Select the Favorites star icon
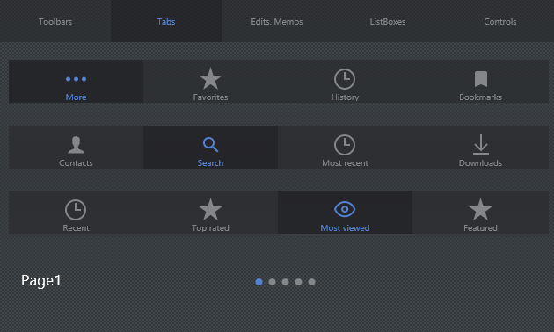Viewport: 554px width, 332px height. point(210,78)
